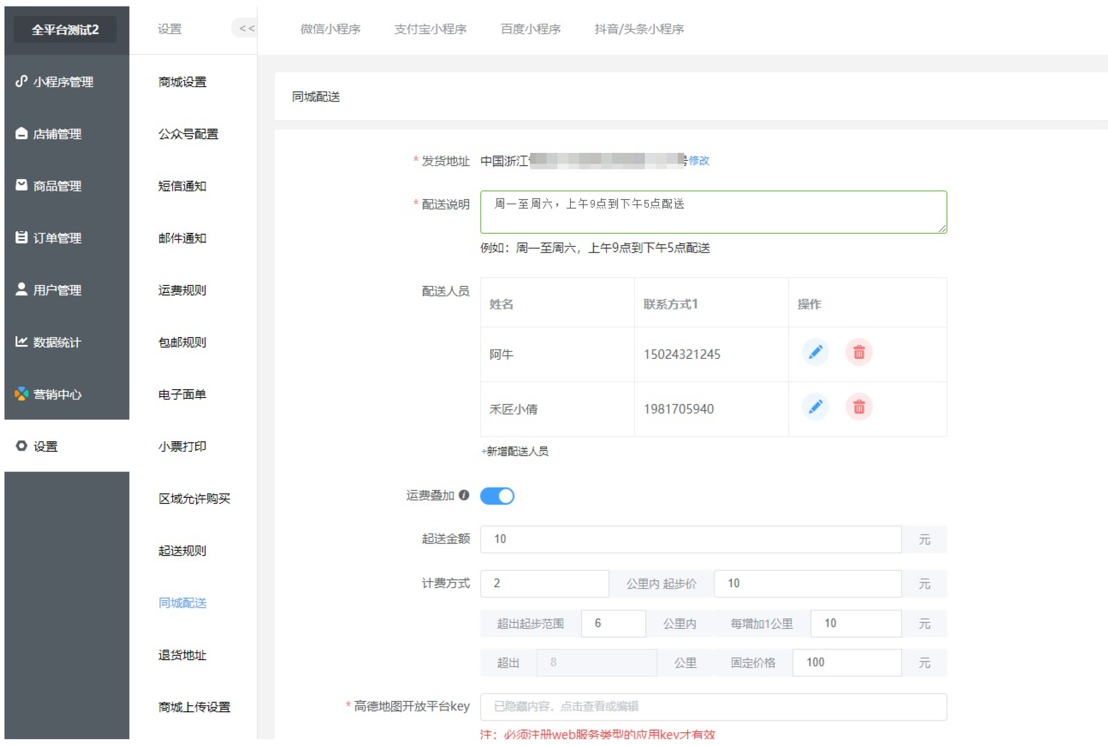1108x746 pixels.
Task: Click the 商品管理 bag icon
Action: click(x=21, y=185)
